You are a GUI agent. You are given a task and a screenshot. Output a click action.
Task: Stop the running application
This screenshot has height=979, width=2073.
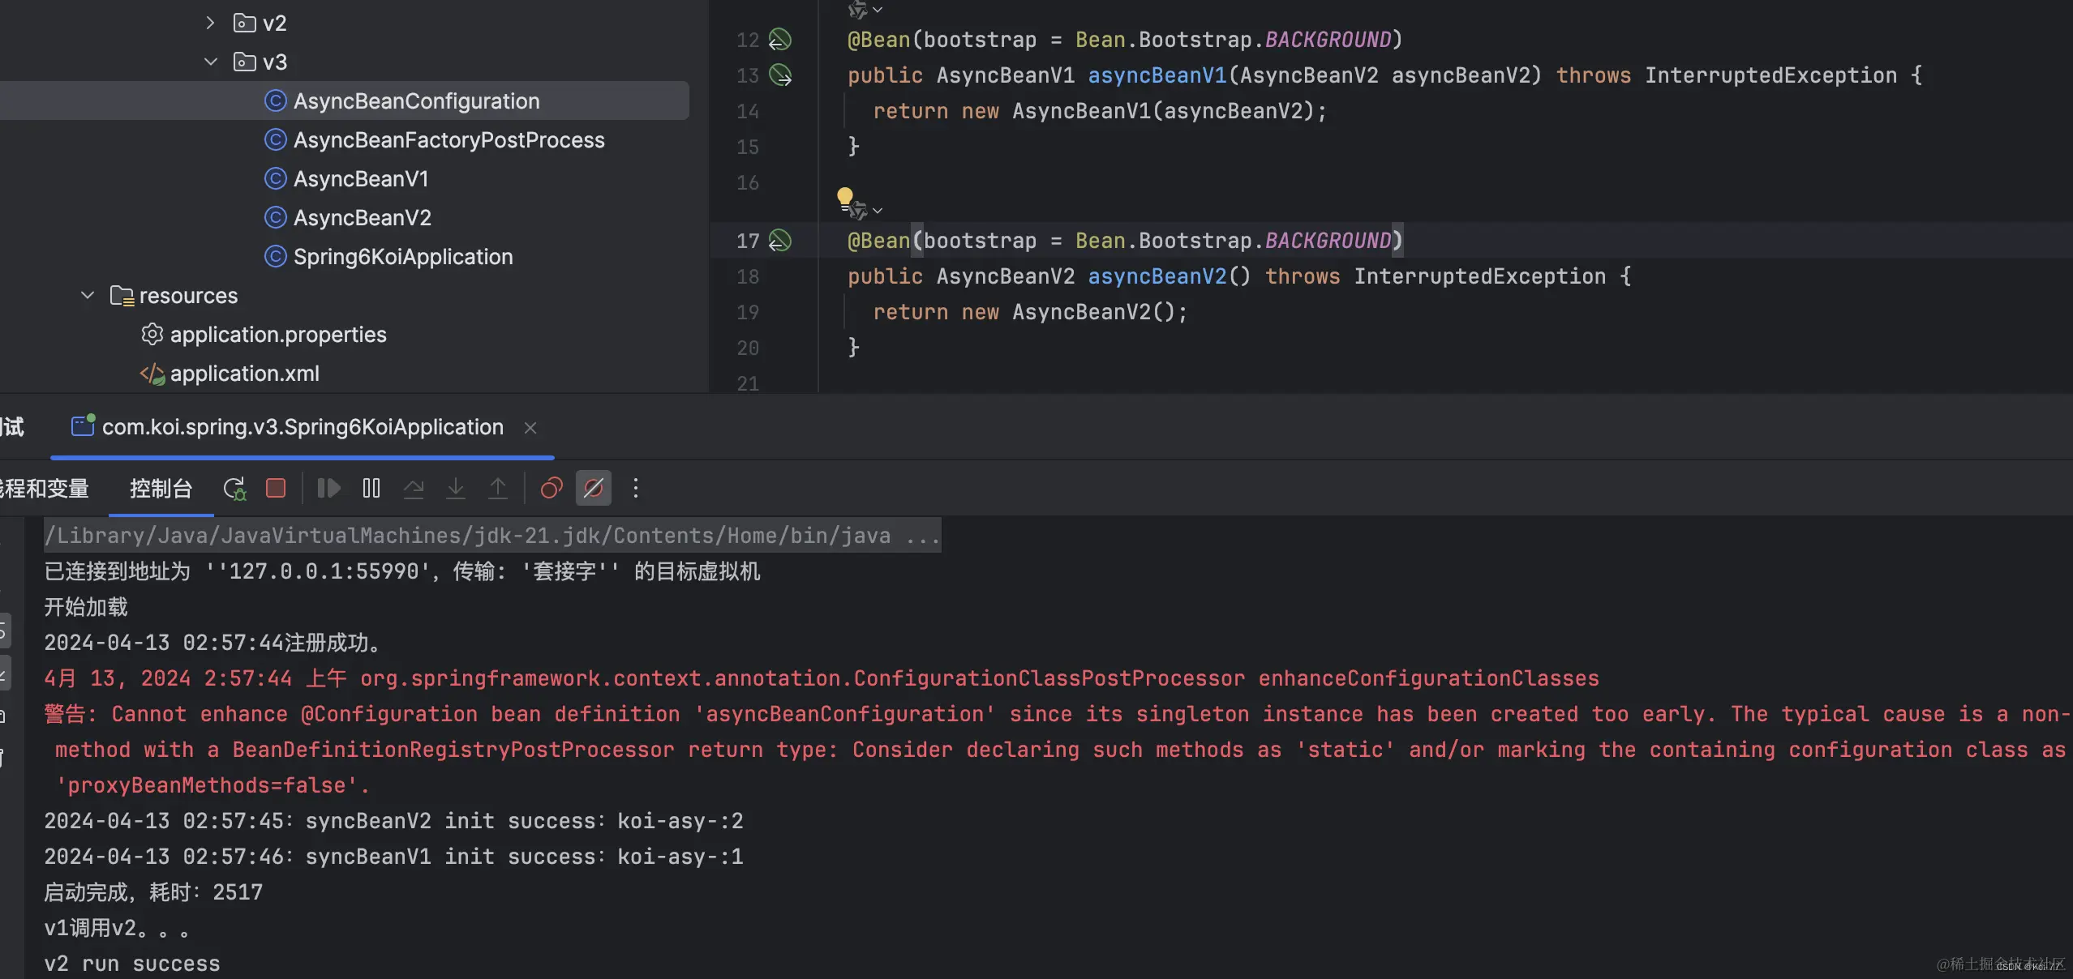(276, 488)
